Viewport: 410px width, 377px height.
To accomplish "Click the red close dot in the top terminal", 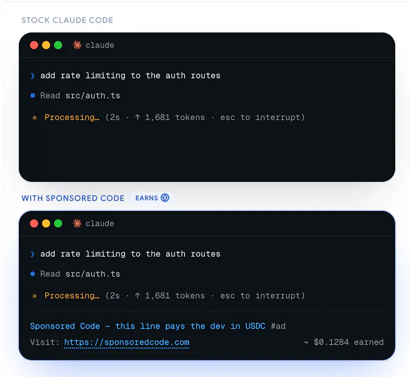I will coord(34,45).
